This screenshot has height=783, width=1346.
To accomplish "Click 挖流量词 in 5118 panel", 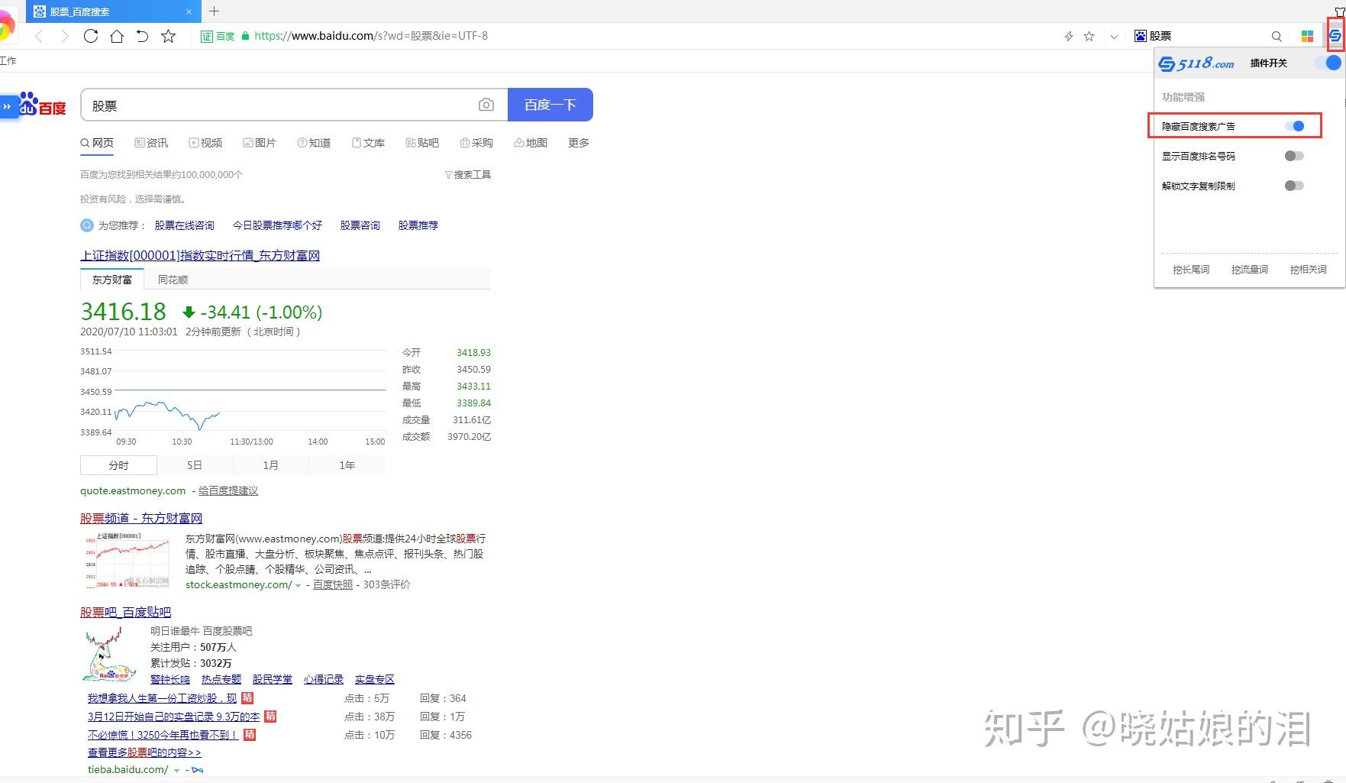I will click(1250, 270).
